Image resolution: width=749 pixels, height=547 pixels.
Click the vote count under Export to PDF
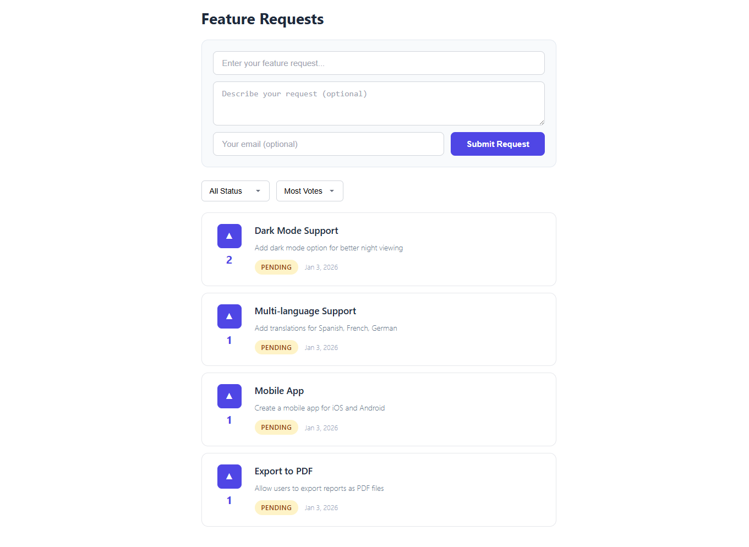pos(229,500)
